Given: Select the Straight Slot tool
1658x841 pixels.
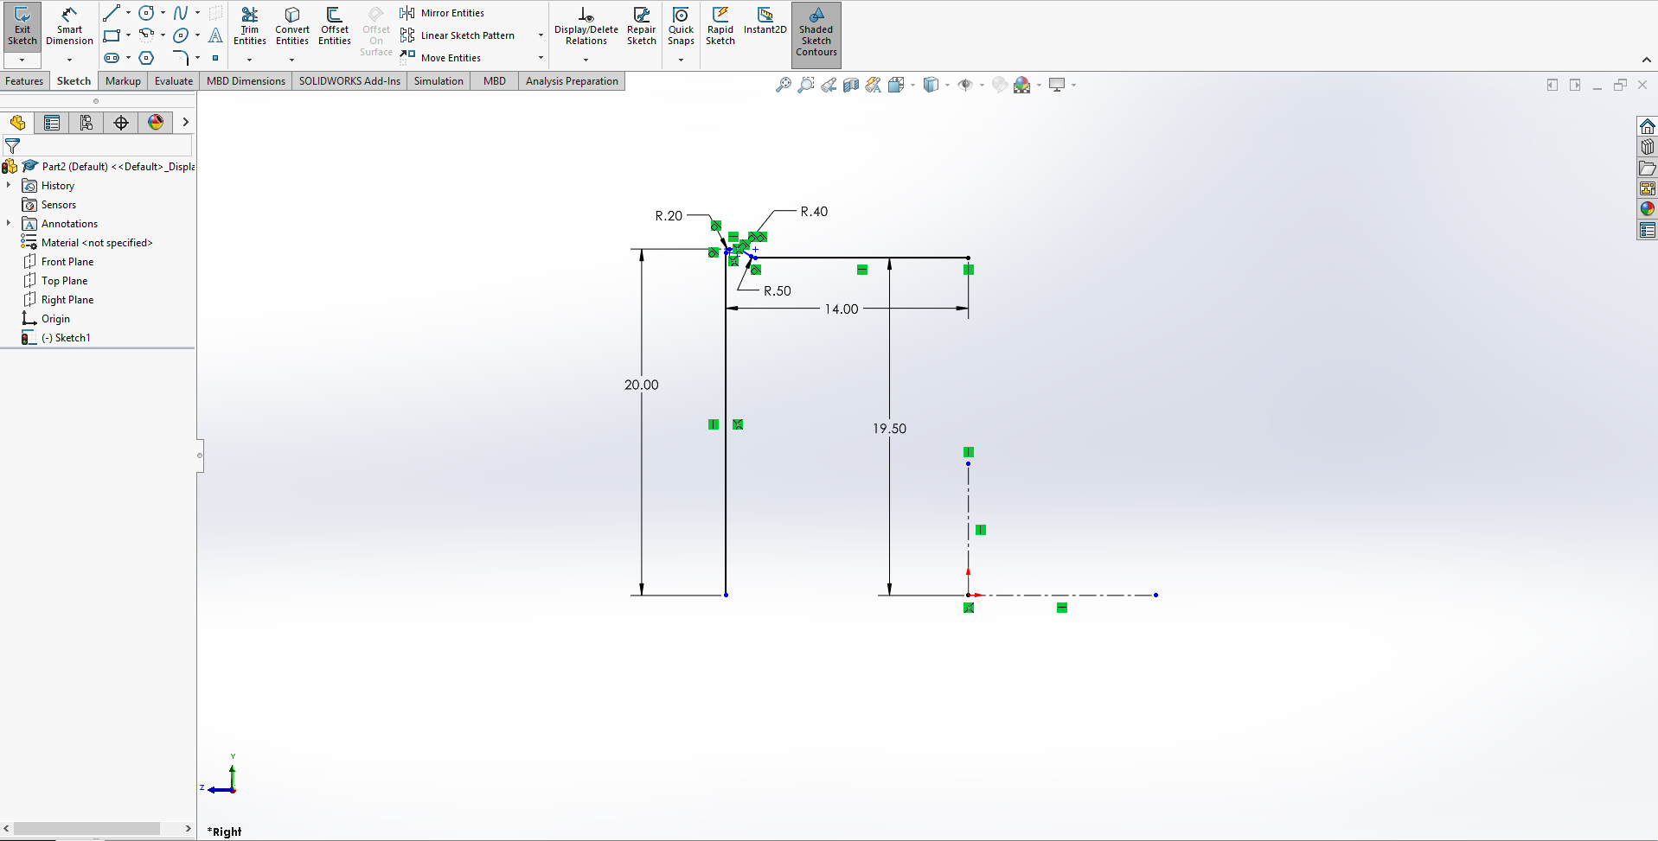Looking at the screenshot, I should click(112, 58).
